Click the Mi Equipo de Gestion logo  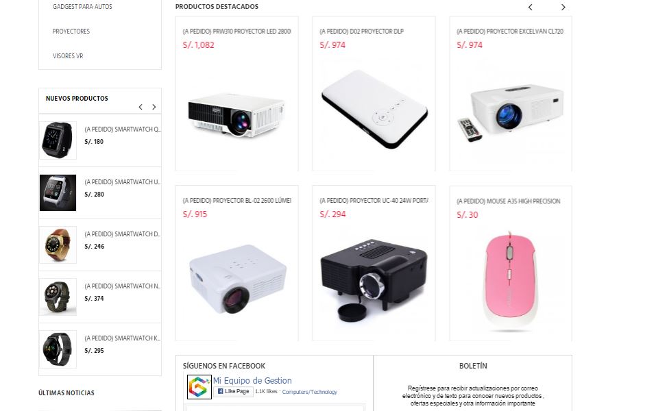(199, 387)
